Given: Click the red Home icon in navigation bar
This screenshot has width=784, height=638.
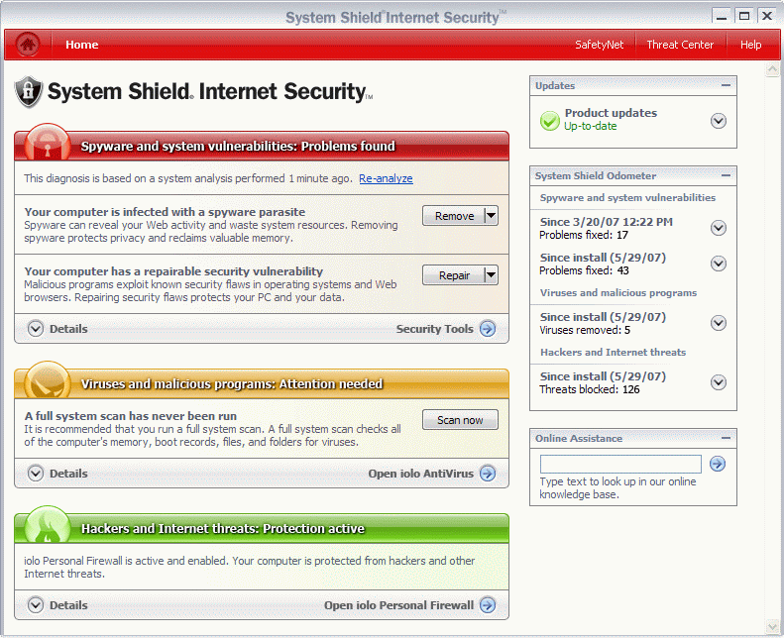Looking at the screenshot, I should [x=28, y=45].
